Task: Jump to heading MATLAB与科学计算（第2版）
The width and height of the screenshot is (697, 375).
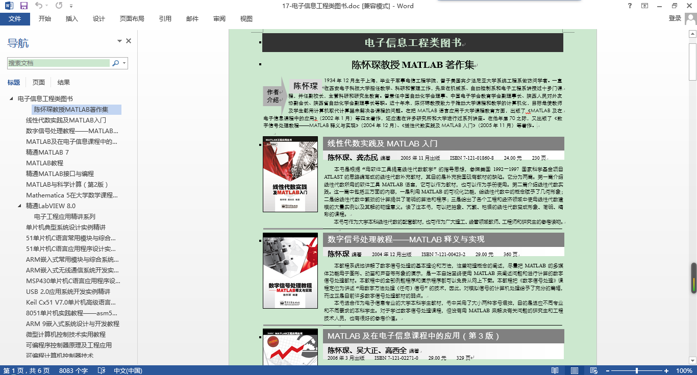Action: [x=67, y=185]
